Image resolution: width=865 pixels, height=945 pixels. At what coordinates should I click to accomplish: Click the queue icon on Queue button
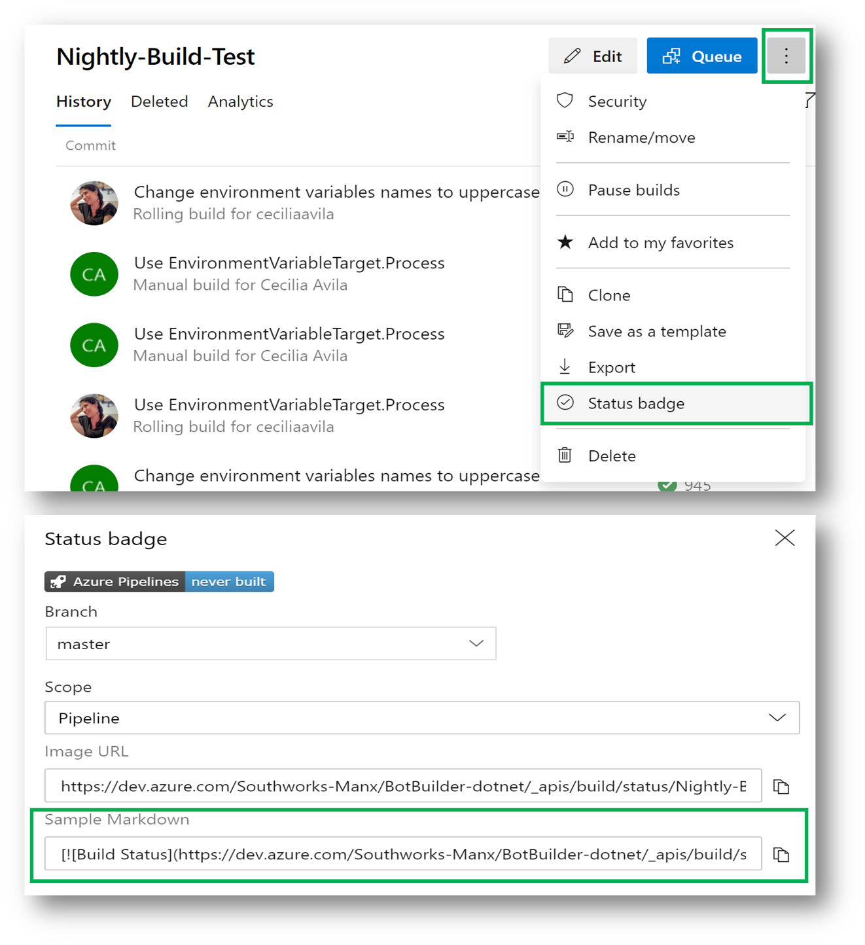671,56
